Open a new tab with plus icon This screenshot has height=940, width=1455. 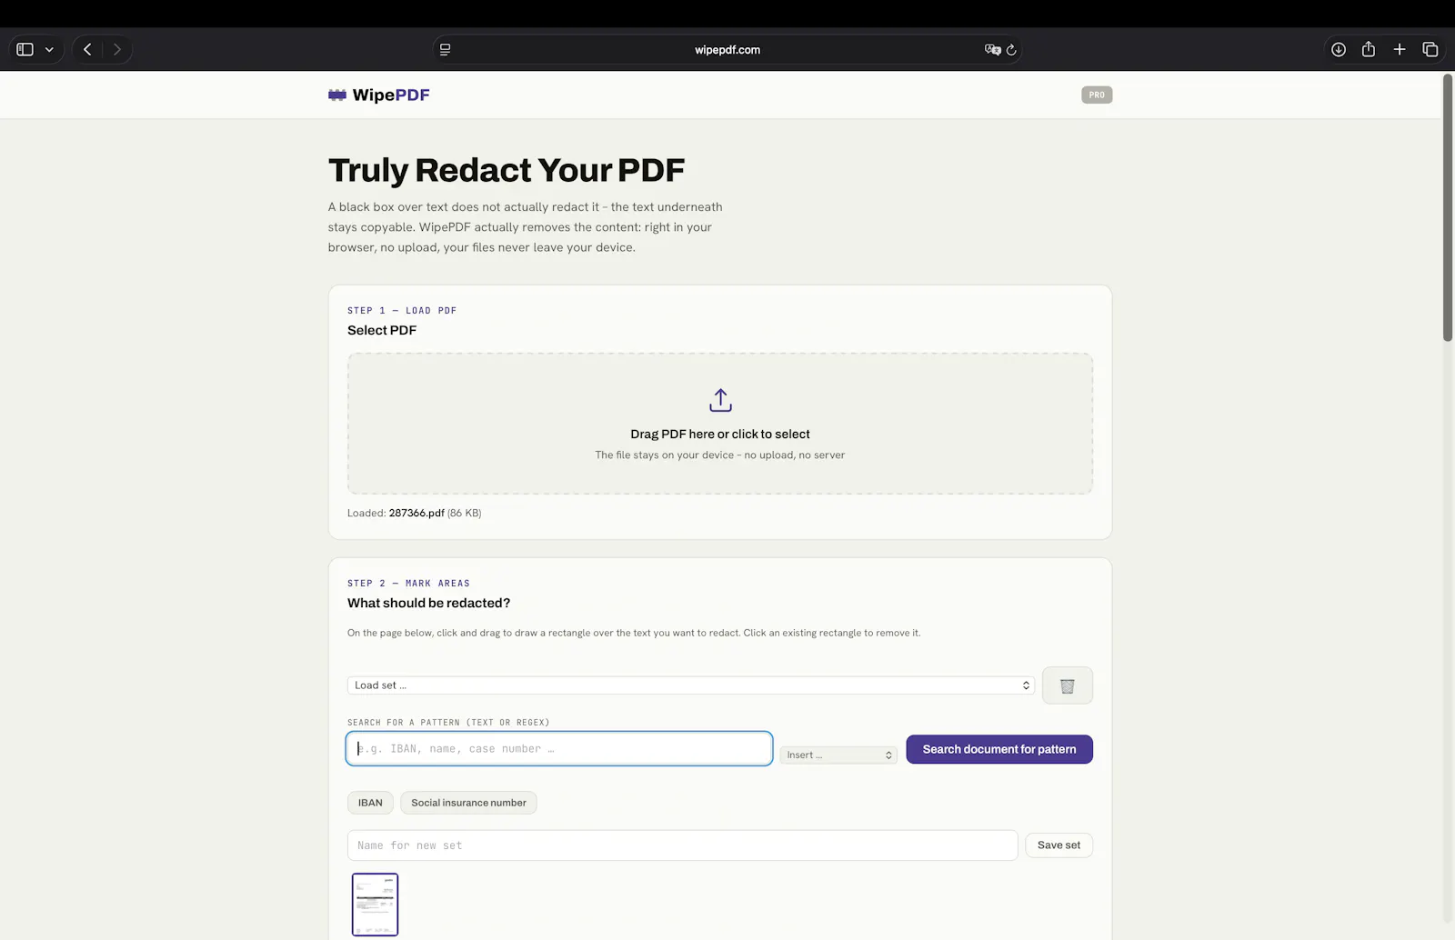(x=1400, y=49)
